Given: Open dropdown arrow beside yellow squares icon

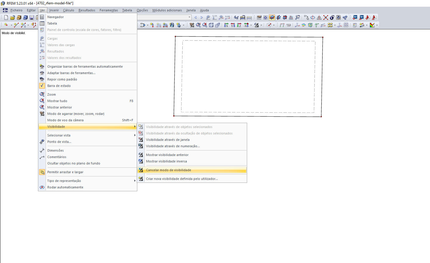Looking at the screenshot, I should pyautogui.click(x=335, y=25).
